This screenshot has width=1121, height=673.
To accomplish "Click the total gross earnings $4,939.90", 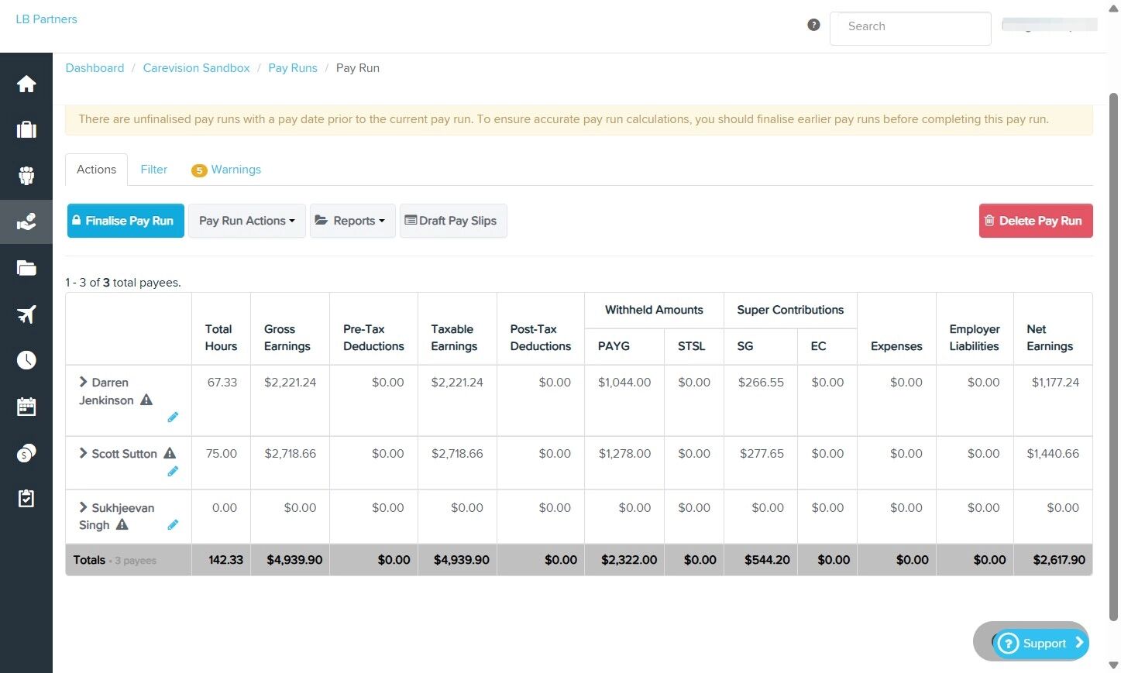I will [294, 560].
